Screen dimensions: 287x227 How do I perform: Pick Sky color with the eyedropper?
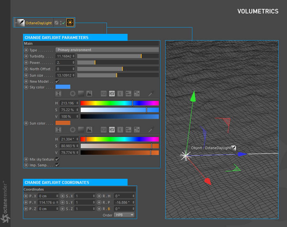point(151,94)
